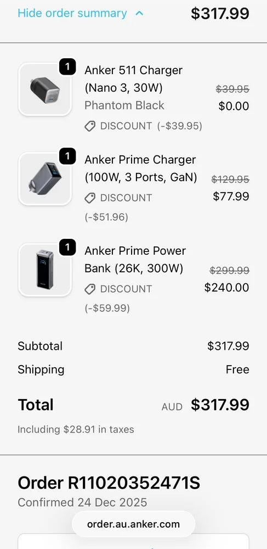This screenshot has width=267, height=549.
Task: Tap the order.au.anker.com address pill
Action: click(x=134, y=524)
